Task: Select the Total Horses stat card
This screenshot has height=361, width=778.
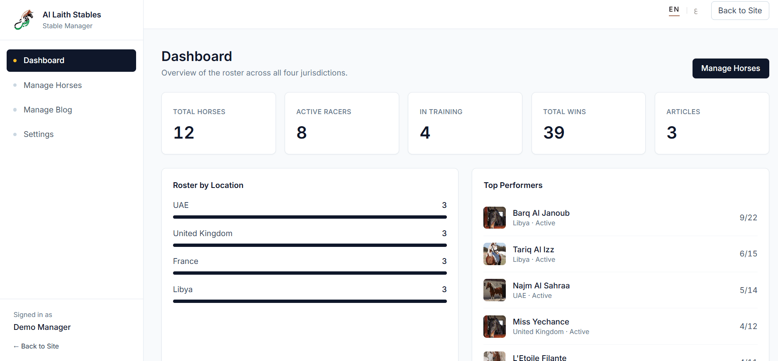Action: (219, 123)
